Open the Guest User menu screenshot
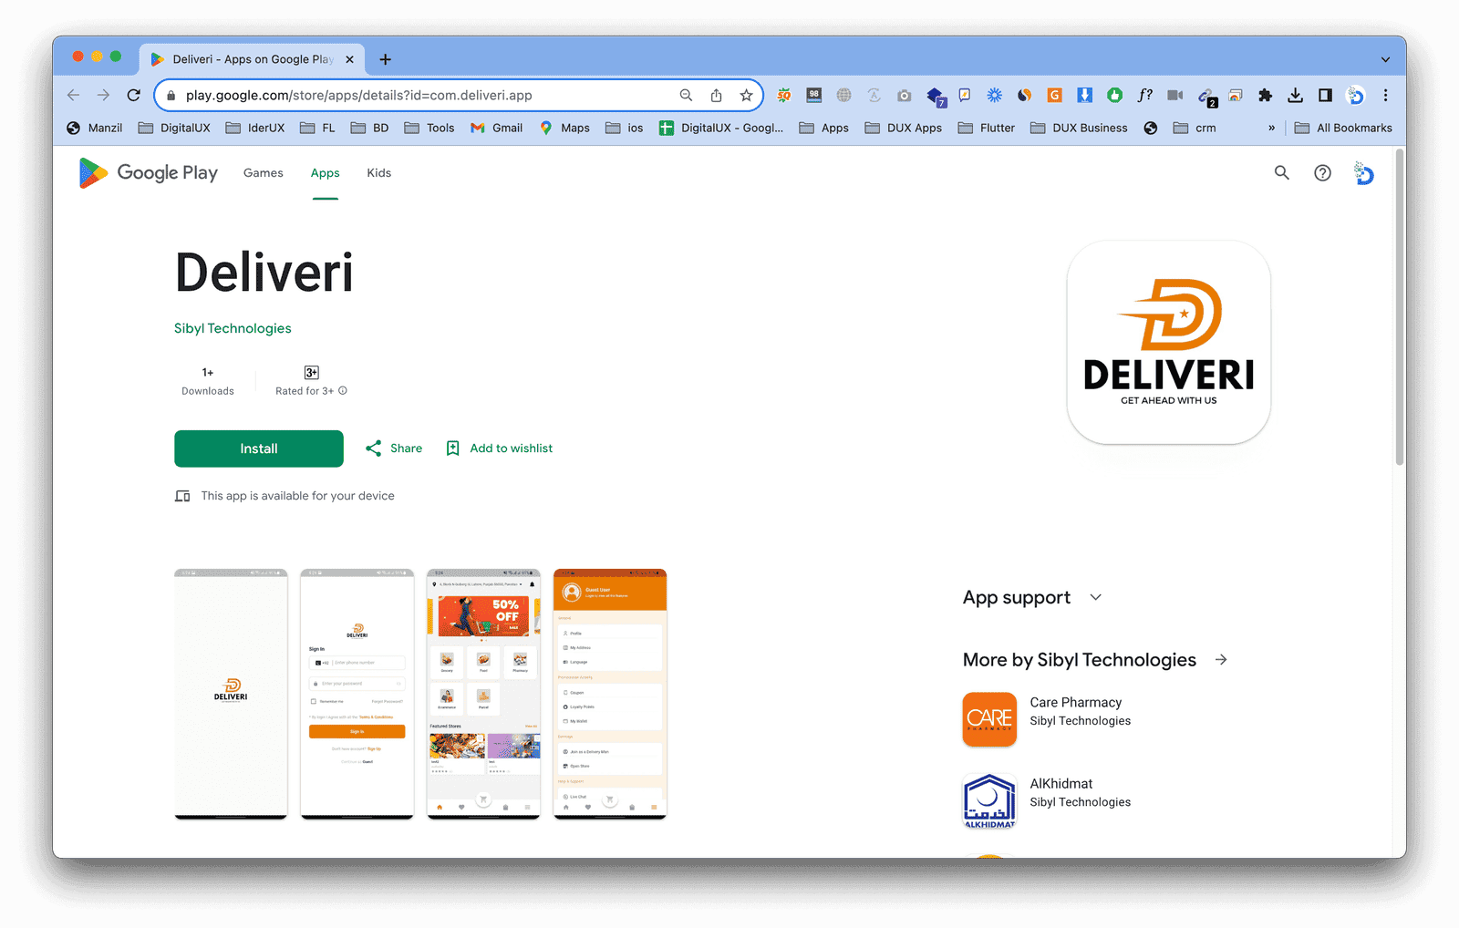The height and width of the screenshot is (928, 1459). 610,694
